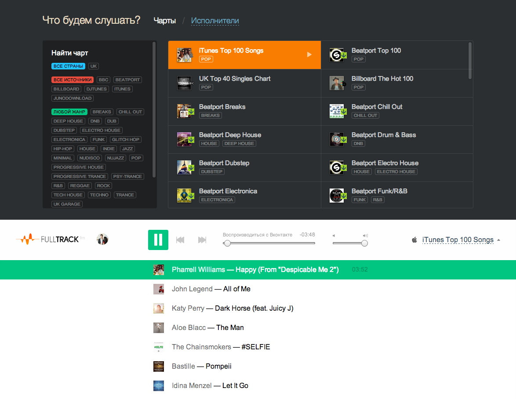The image size is (516, 399).
Task: Click the Beatport Top 100 chart thumbnail
Action: coord(337,55)
